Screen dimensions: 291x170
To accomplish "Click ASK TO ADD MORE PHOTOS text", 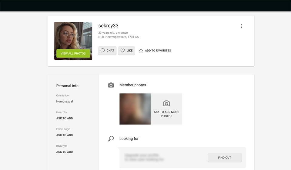I will (x=166, y=114).
